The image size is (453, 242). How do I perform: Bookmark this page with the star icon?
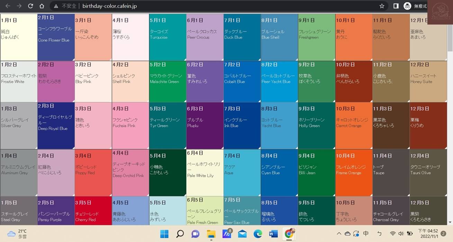(382, 6)
